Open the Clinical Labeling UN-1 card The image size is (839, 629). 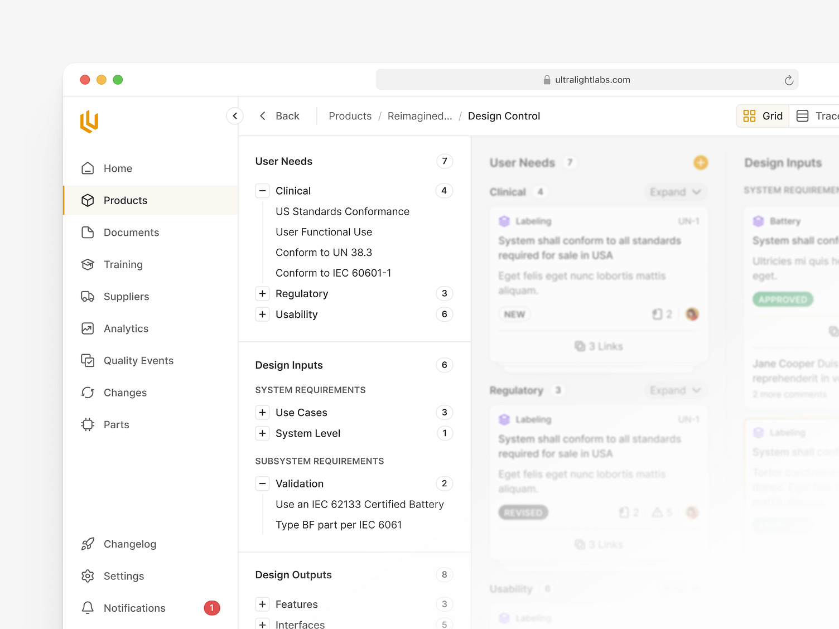click(599, 284)
